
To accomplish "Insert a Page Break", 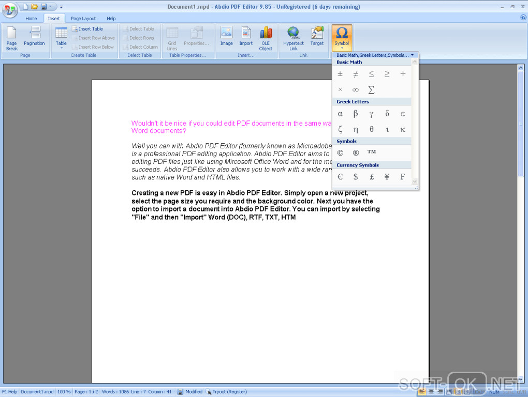I will pos(12,38).
